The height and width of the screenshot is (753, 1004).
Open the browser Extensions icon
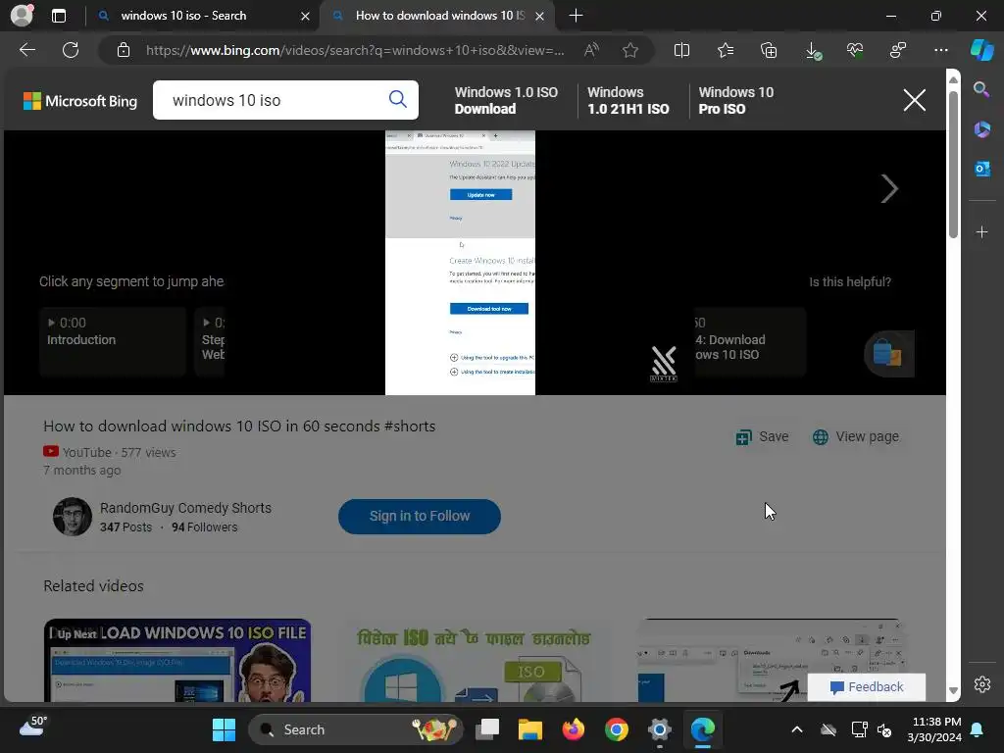pyautogui.click(x=898, y=50)
